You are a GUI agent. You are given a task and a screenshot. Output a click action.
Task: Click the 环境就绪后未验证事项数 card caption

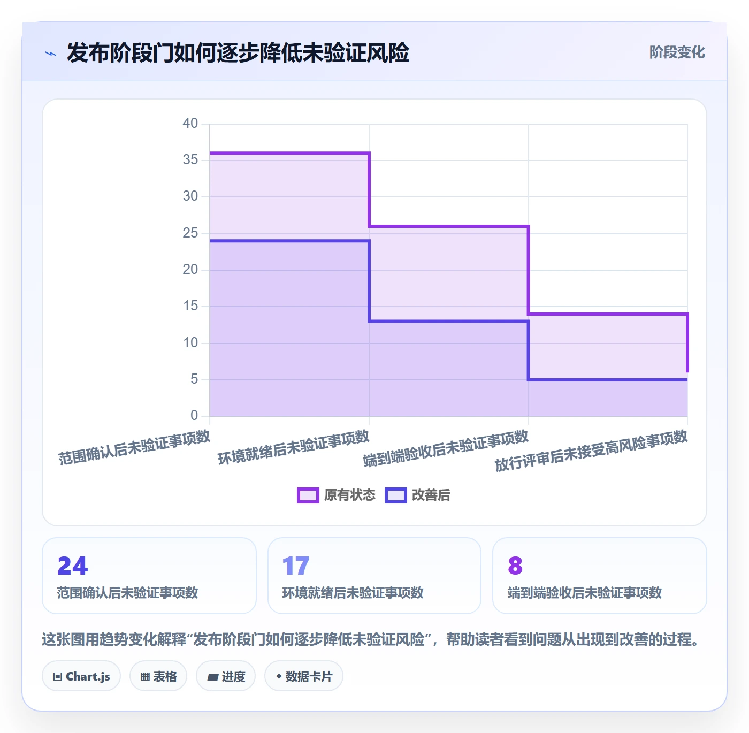click(353, 593)
